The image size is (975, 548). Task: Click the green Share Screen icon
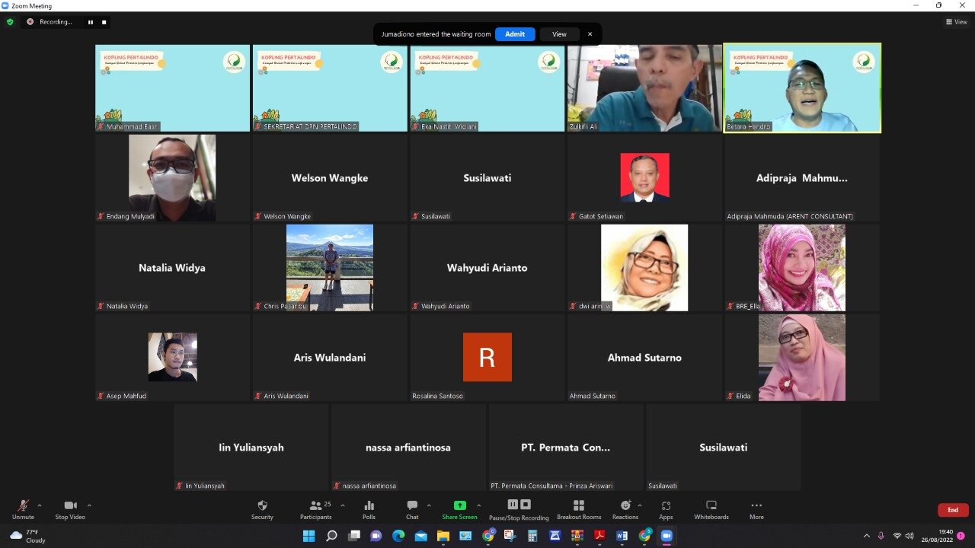(459, 506)
